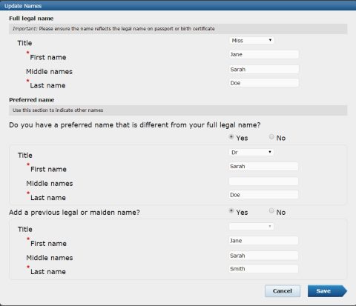Choose No for previous legal or maiden name
356x306 pixels.
[271, 210]
